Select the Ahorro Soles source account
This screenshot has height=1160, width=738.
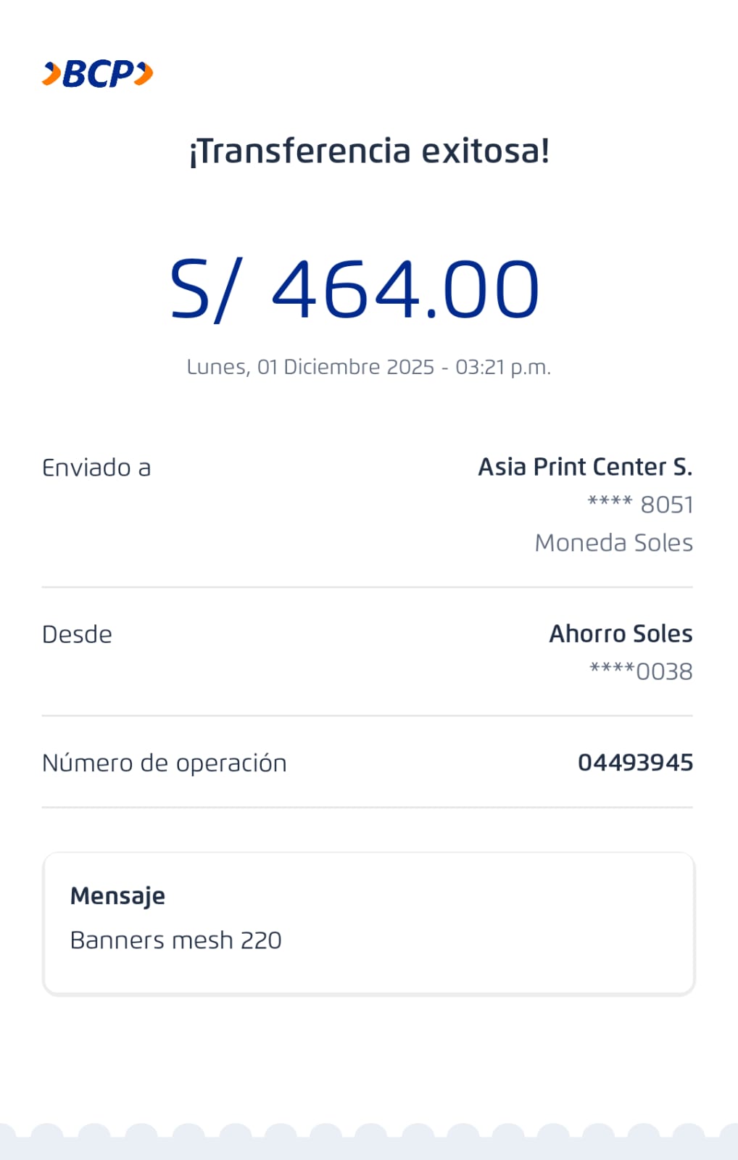(621, 634)
